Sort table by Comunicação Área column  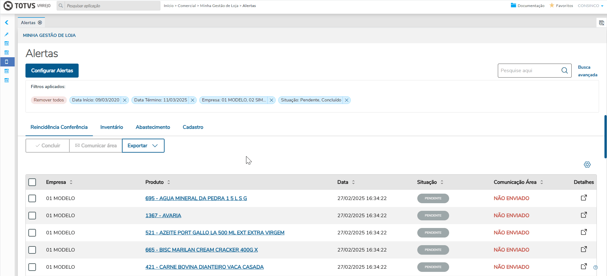[541, 182]
